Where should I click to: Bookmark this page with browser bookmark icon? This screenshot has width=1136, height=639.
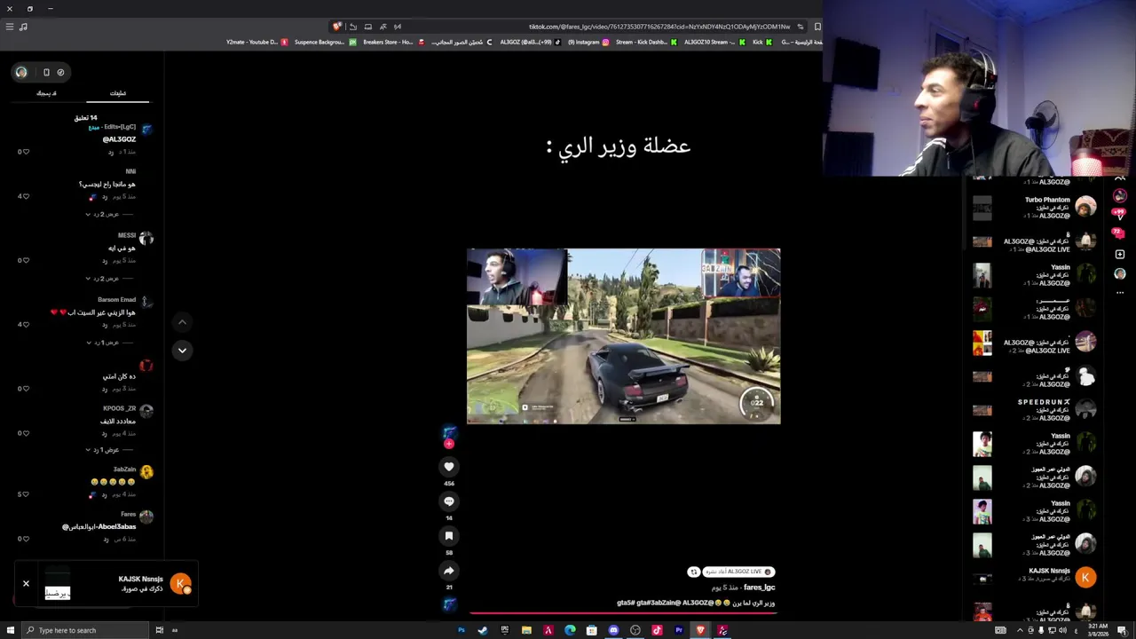[817, 27]
